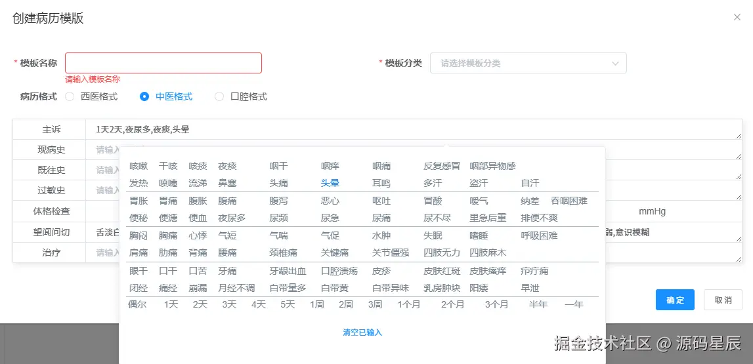Select 咽痒 symptom
Screen dimensions: 753x364
coord(330,166)
